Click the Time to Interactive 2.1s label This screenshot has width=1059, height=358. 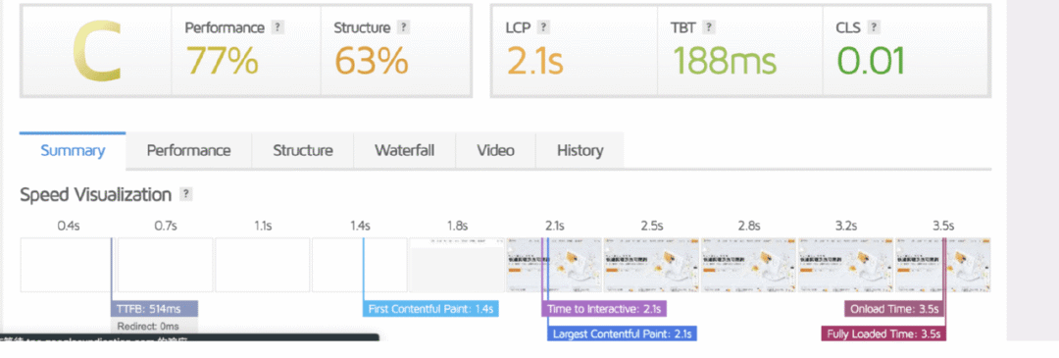604,309
